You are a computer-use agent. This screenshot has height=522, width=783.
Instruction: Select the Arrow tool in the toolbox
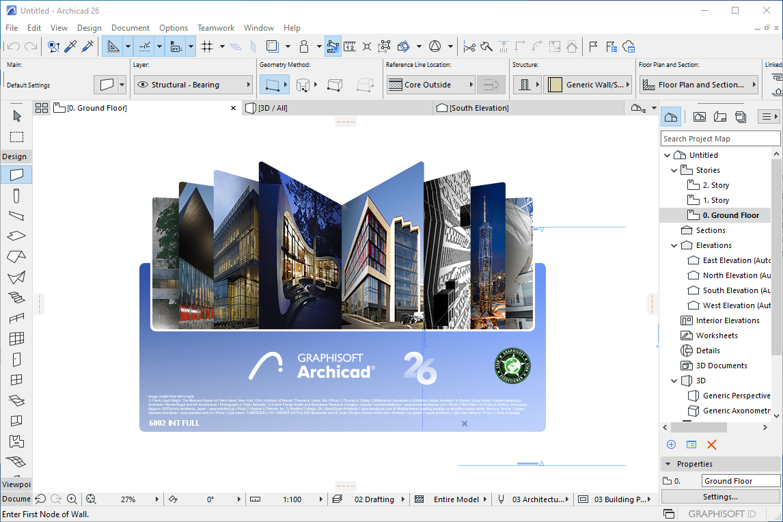point(16,116)
